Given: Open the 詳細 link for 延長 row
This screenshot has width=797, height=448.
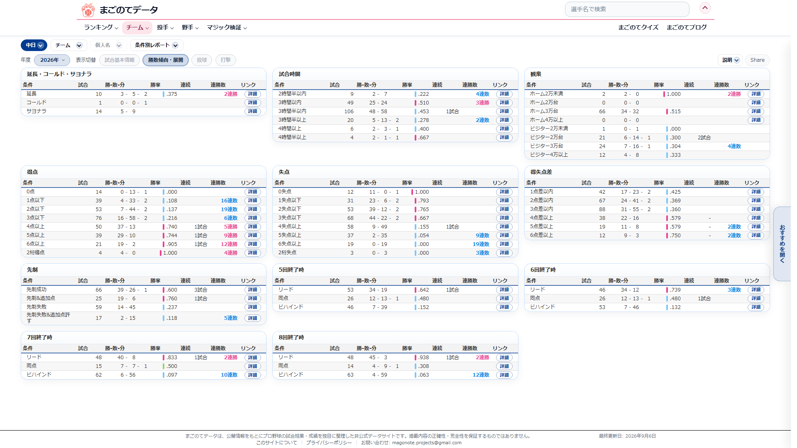Looking at the screenshot, I should coord(252,94).
